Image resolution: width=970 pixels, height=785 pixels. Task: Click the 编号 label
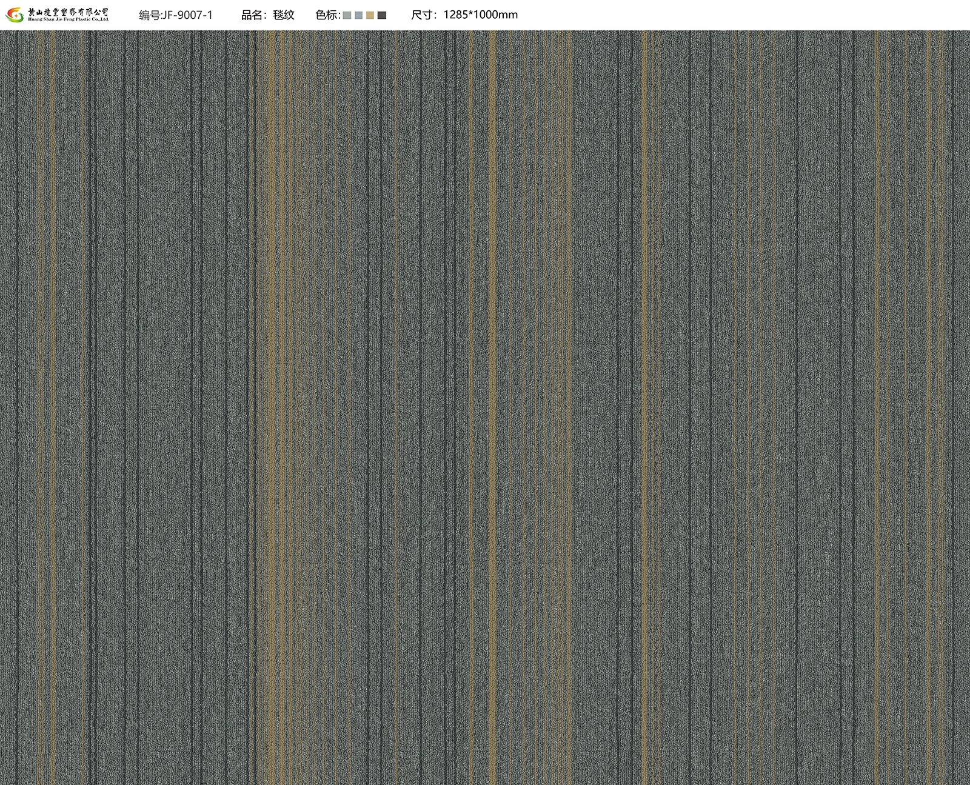point(150,15)
